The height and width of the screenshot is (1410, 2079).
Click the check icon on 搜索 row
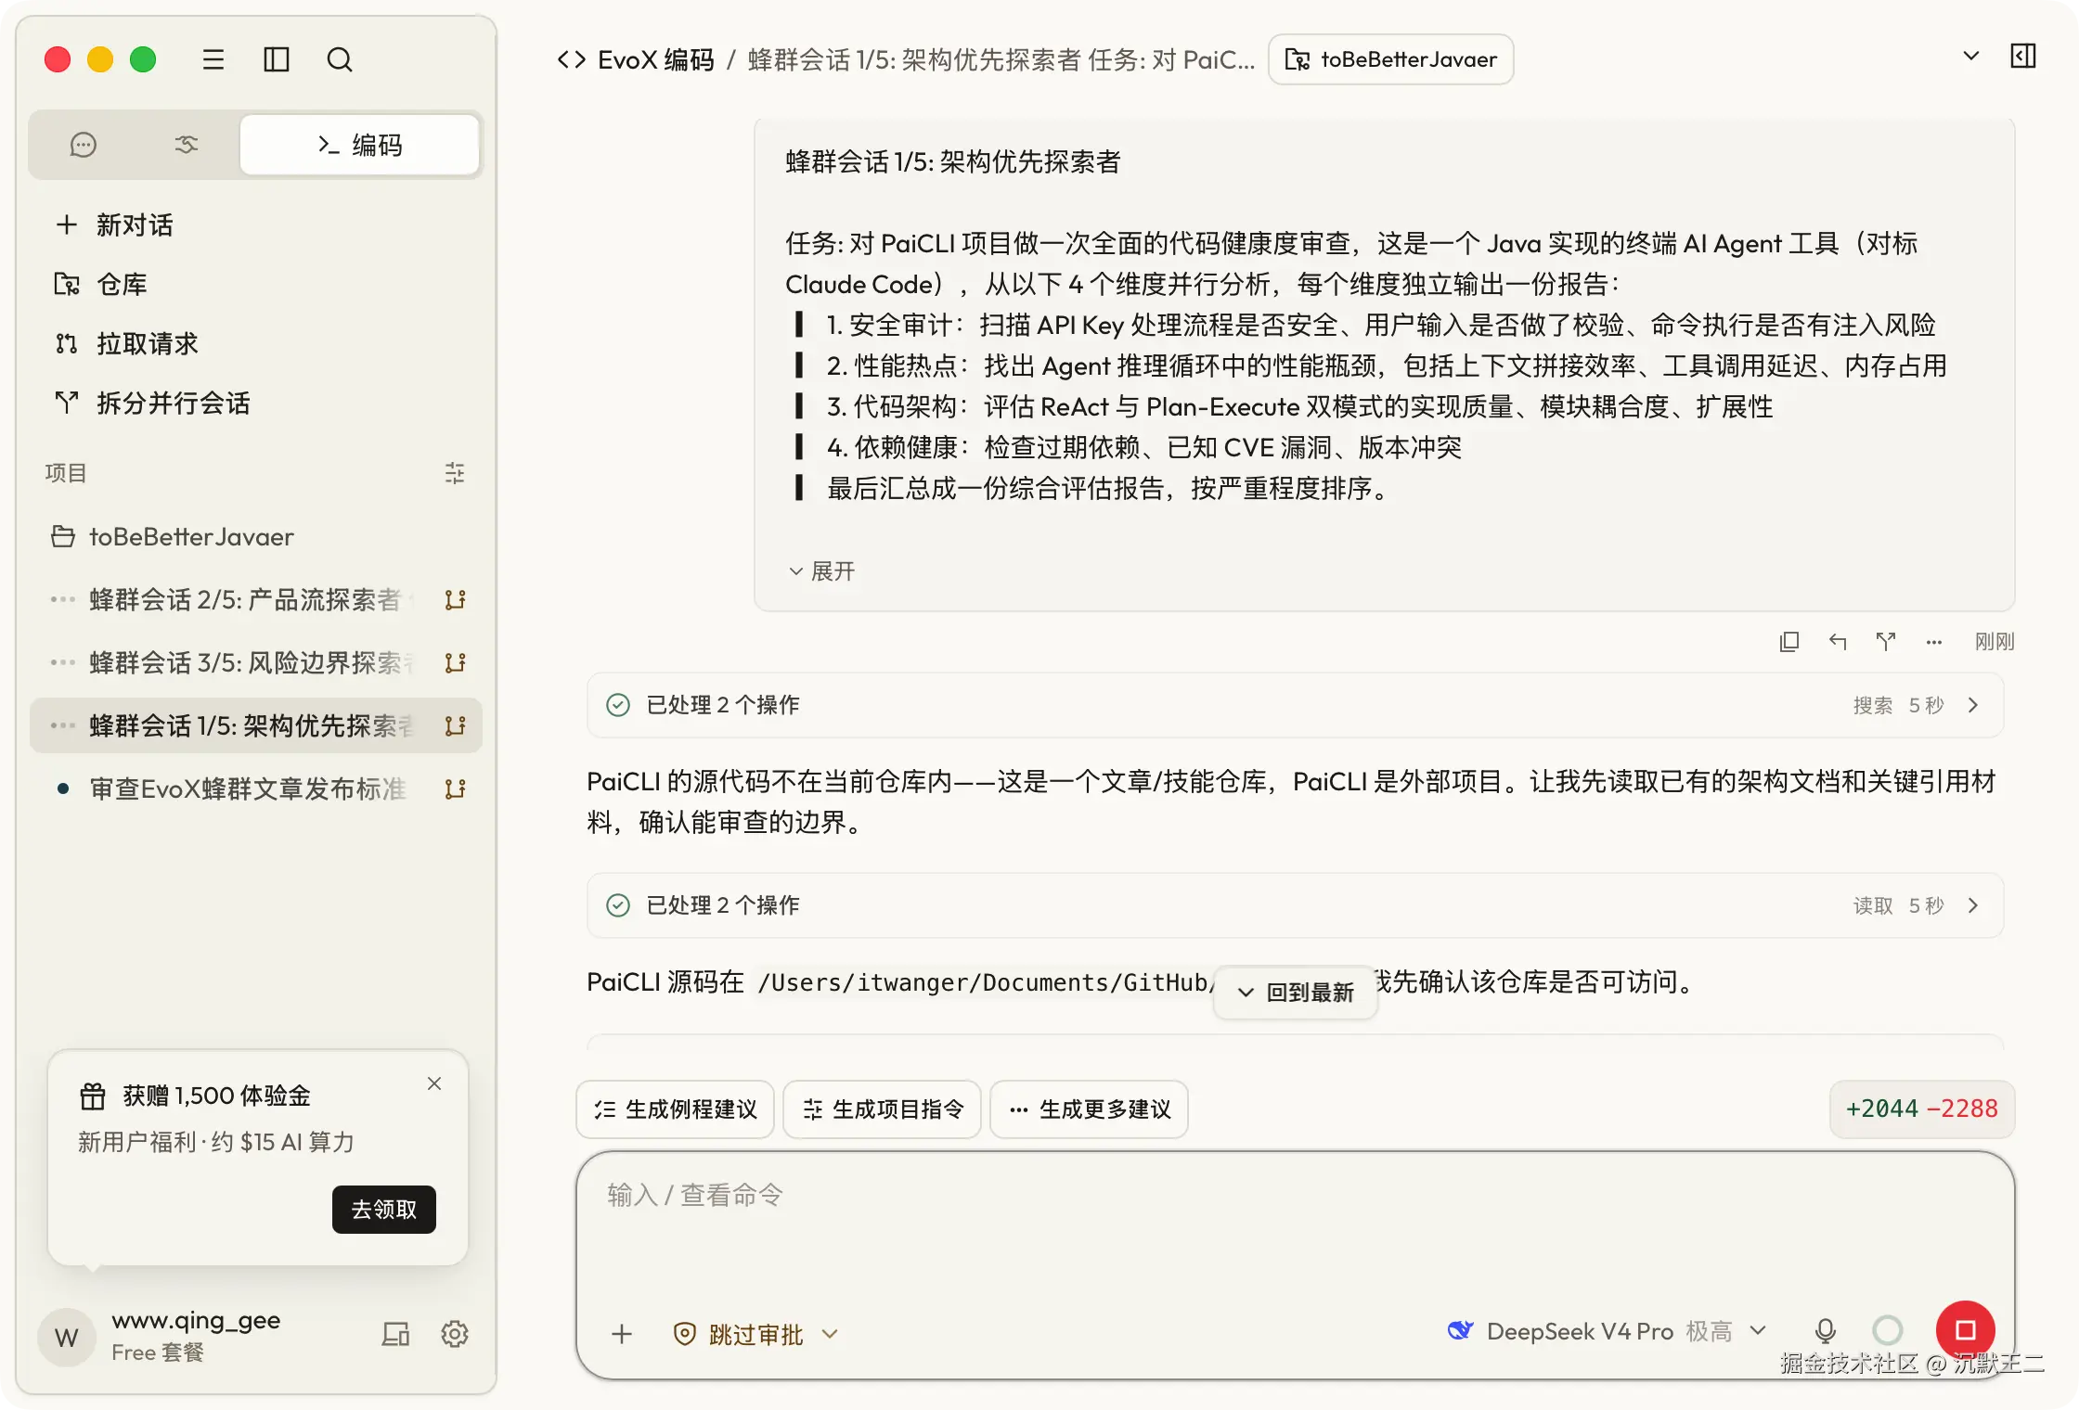click(618, 705)
